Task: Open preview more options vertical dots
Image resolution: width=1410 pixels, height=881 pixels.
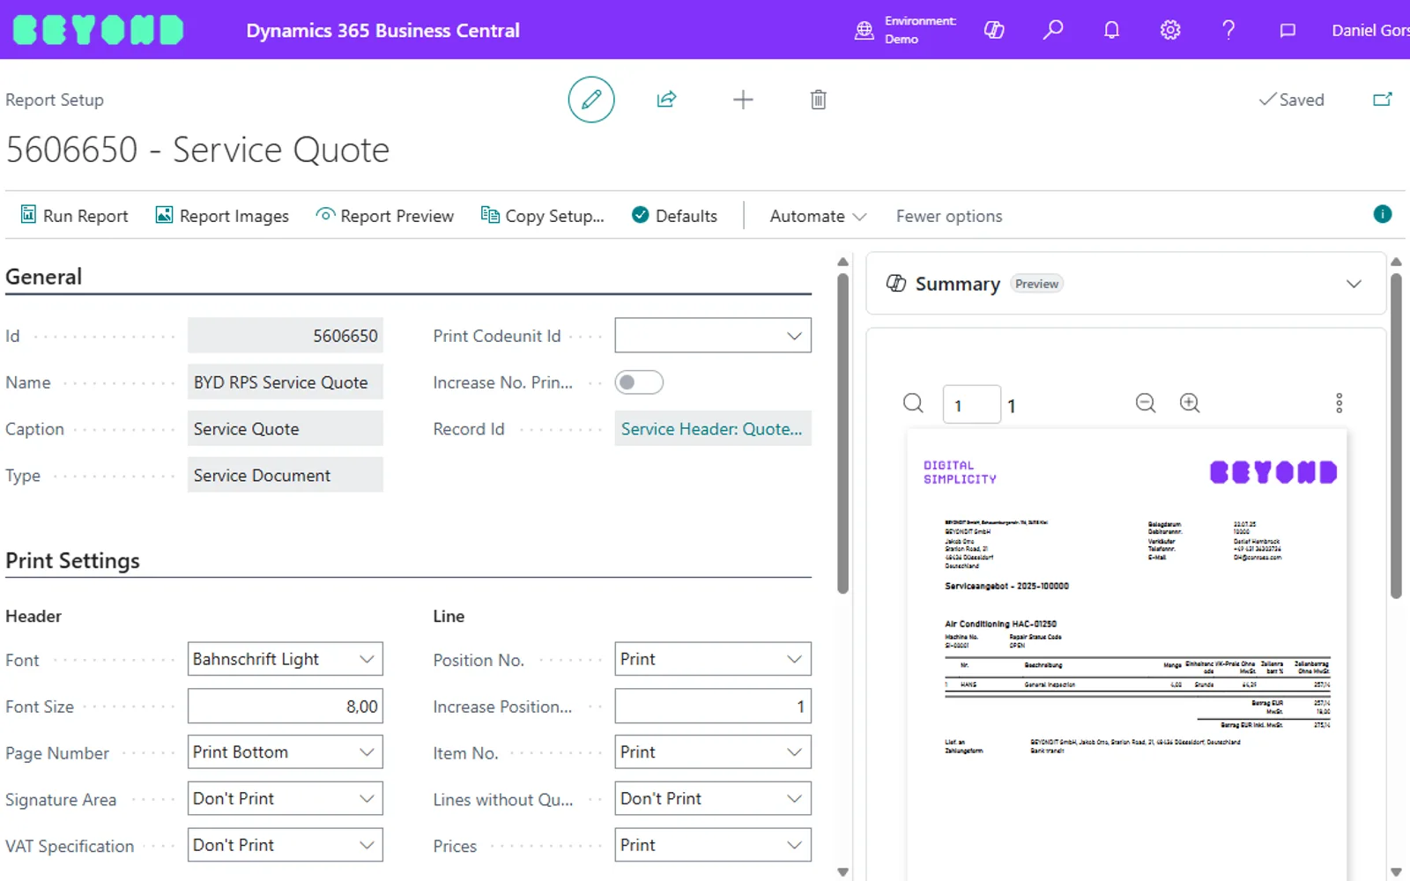Action: [1339, 403]
